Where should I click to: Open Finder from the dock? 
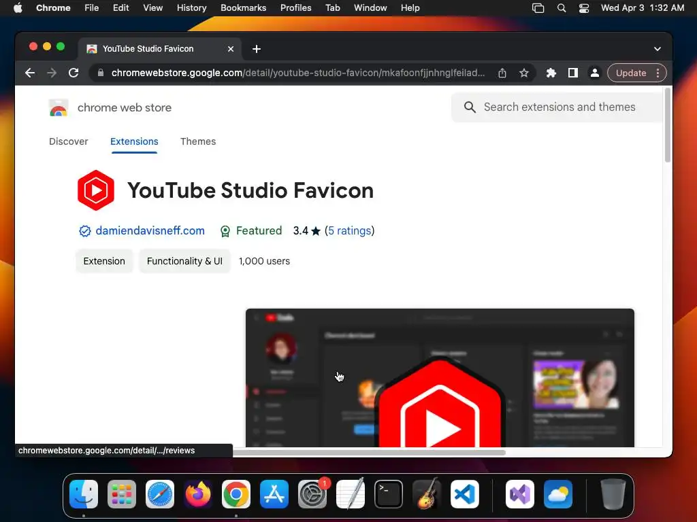(x=84, y=494)
